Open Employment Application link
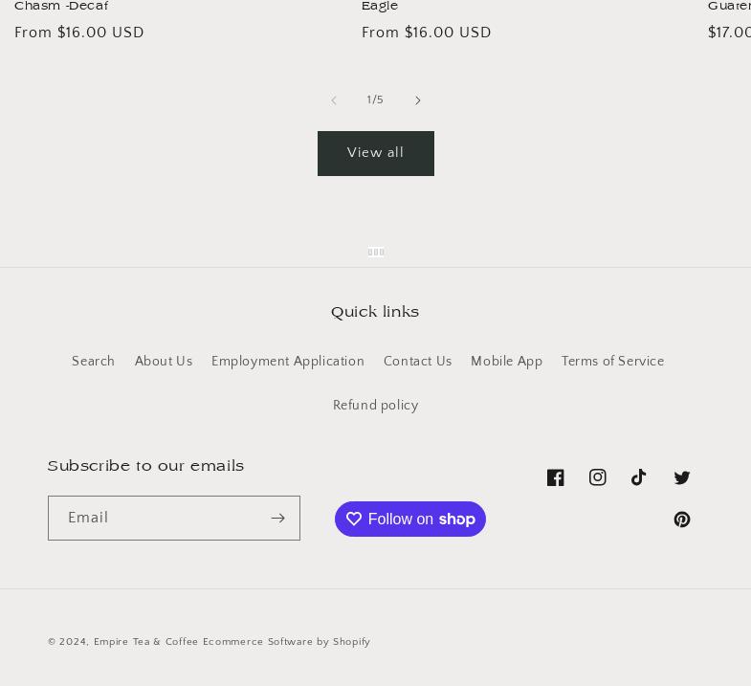The width and height of the screenshot is (751, 686). point(288,362)
